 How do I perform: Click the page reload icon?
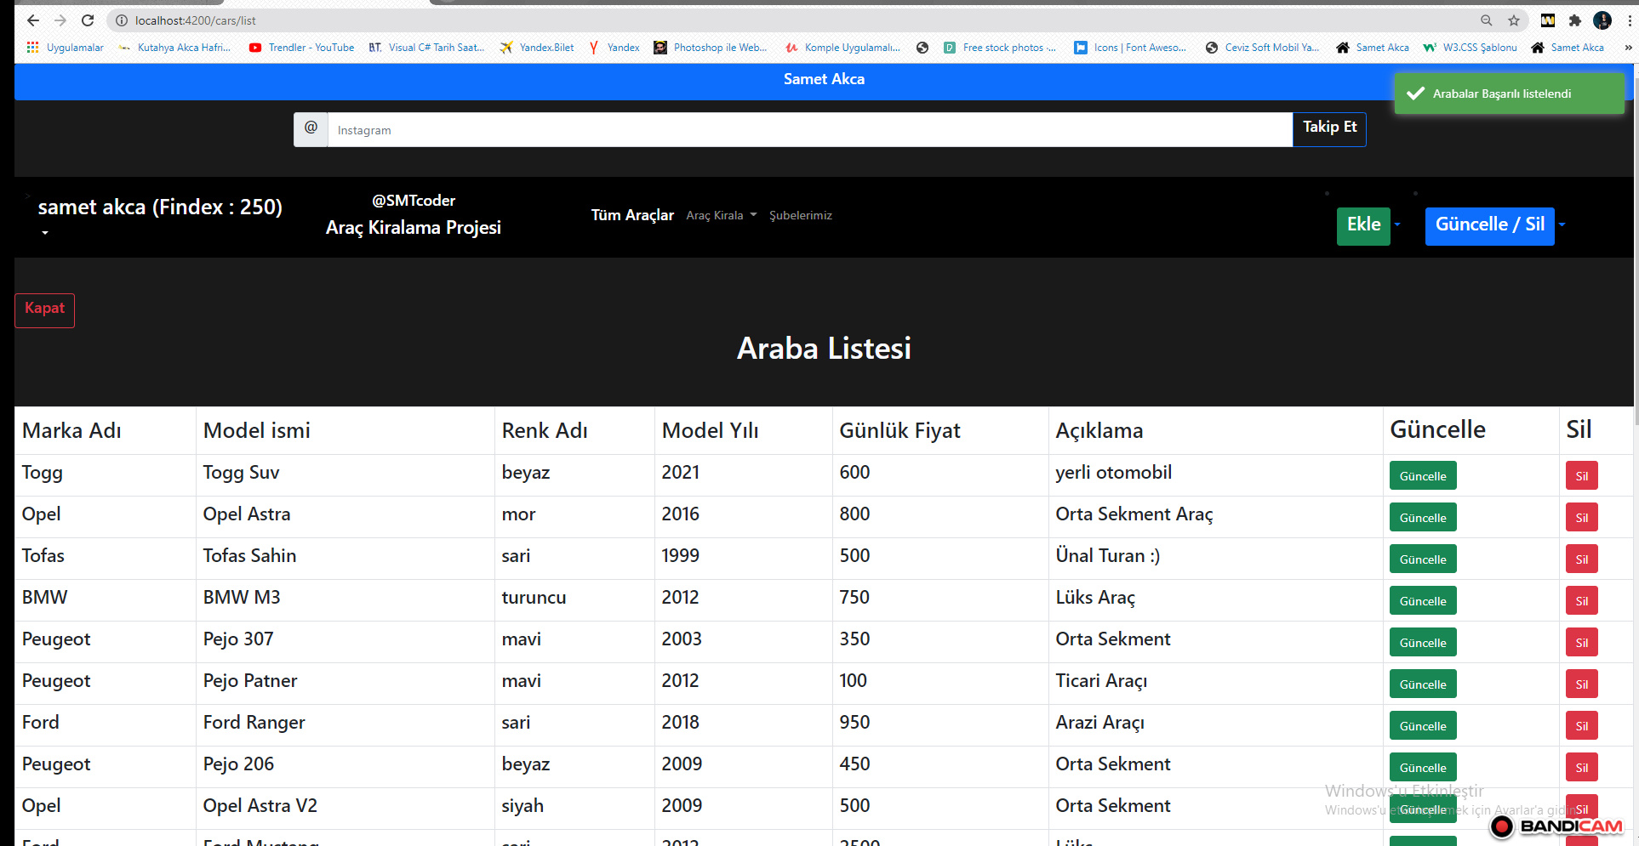88,20
